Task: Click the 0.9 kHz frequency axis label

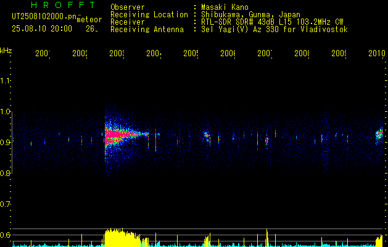Action: pos(5,143)
